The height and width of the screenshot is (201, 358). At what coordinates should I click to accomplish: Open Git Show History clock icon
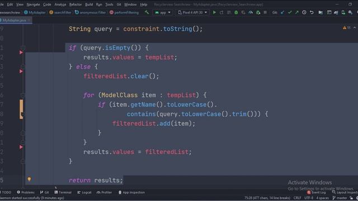tap(304, 12)
